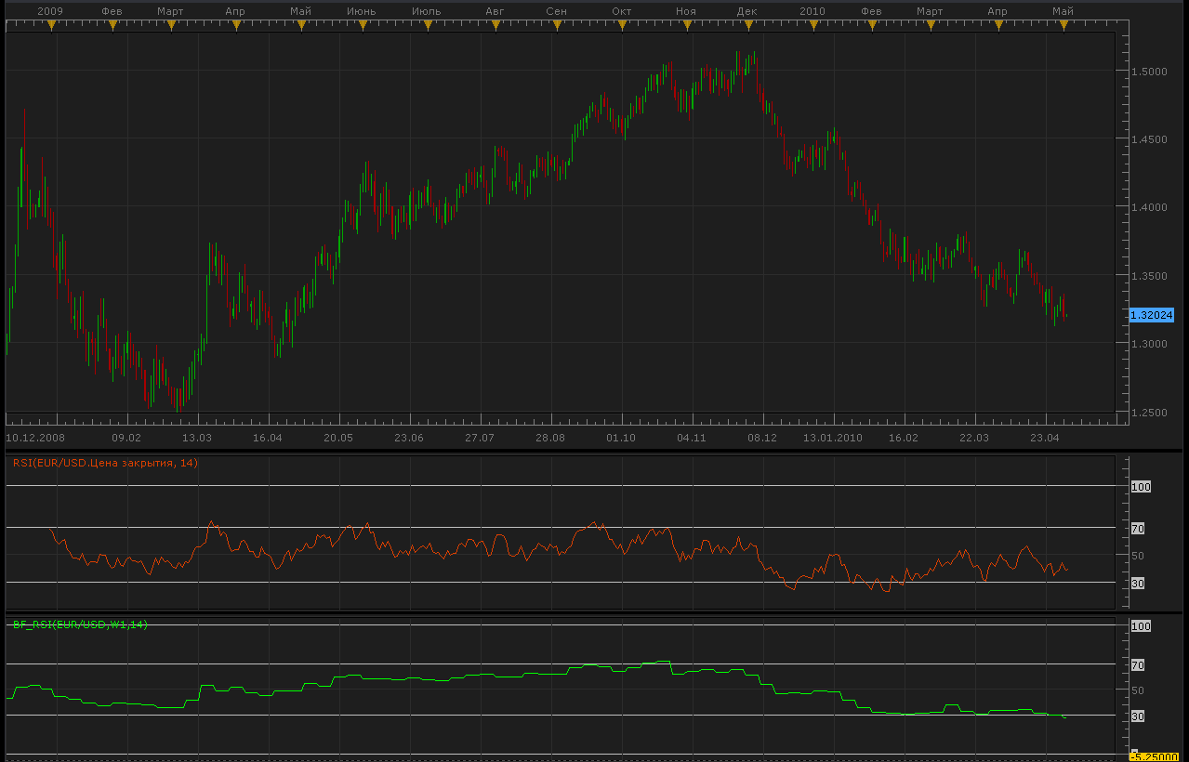This screenshot has height=762, width=1189.
Task: Click the gold marker under the 2010 label
Action: point(812,26)
